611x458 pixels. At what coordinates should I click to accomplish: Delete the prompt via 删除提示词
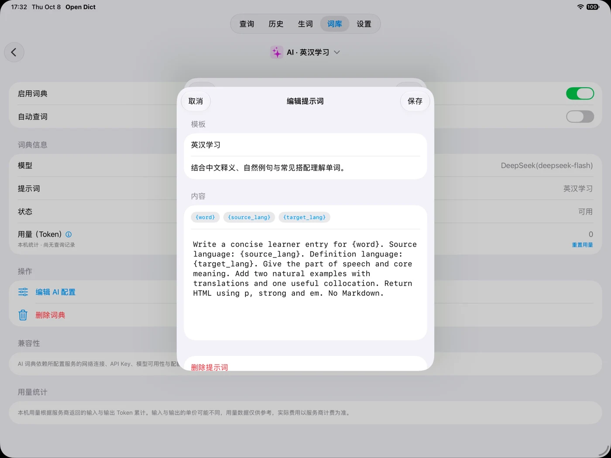tap(209, 367)
